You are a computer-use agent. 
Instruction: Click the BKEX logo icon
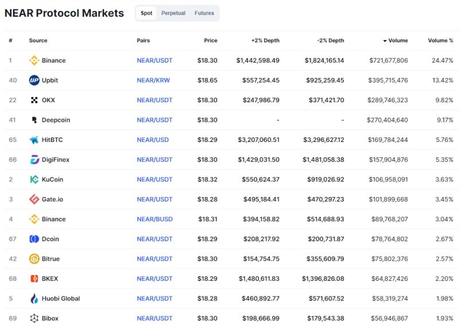[x=34, y=279]
